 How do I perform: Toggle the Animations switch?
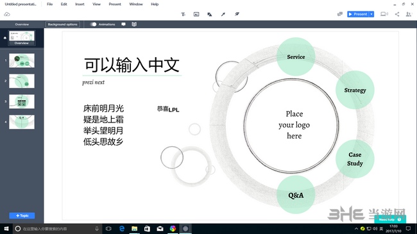pos(93,24)
